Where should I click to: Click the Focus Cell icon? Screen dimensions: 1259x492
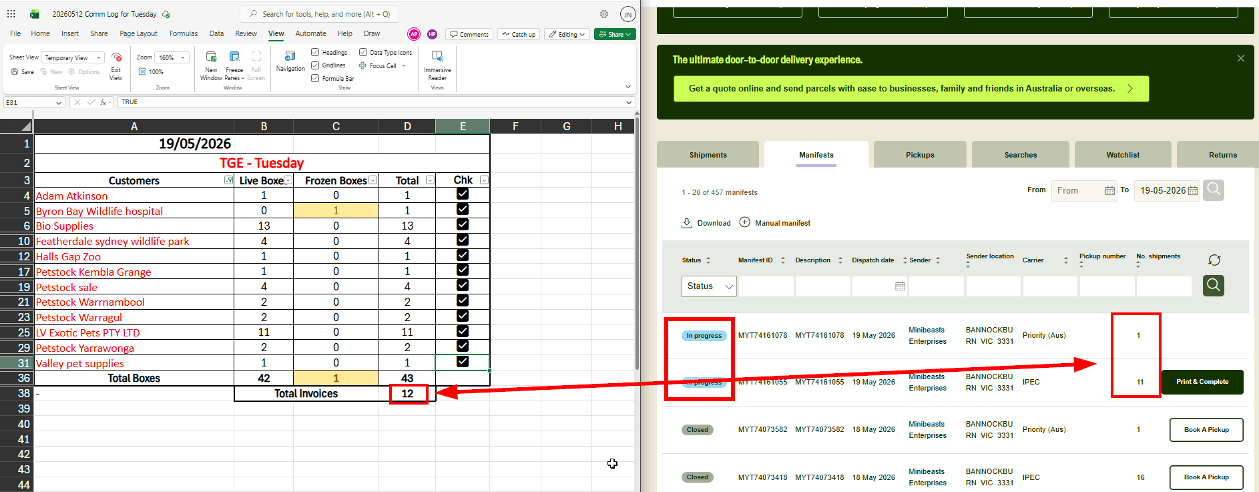(x=362, y=65)
